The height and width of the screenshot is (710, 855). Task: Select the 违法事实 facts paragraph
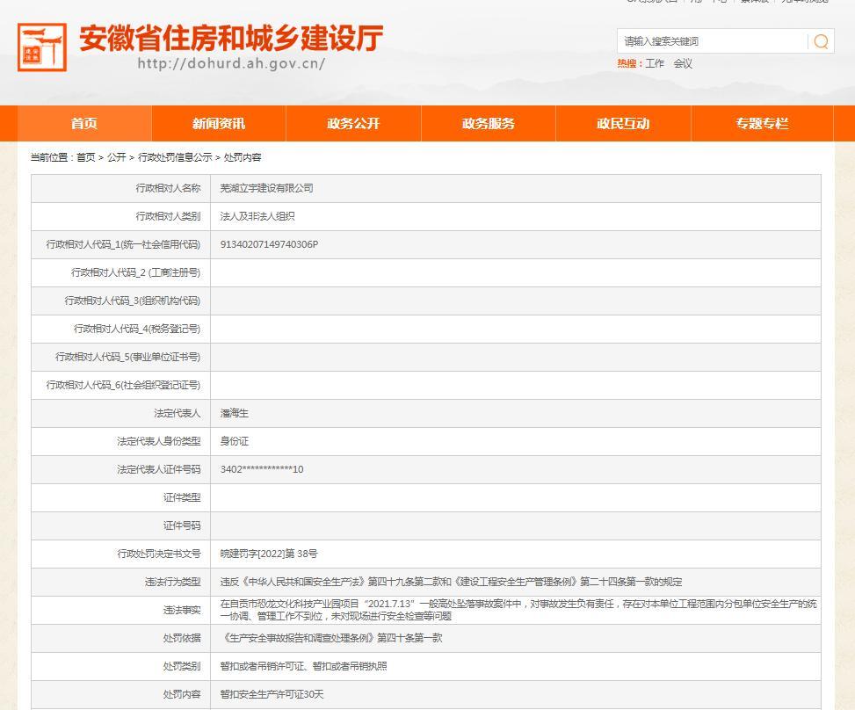point(518,610)
